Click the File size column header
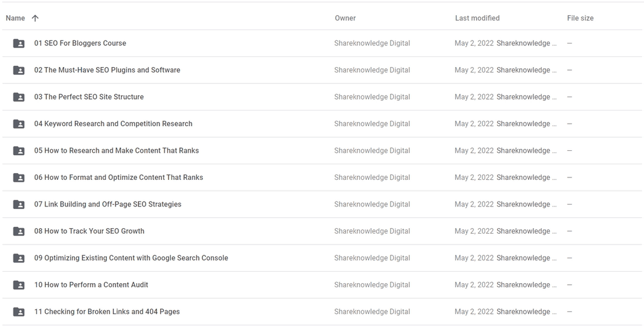Screen dimensions: 644x332 (x=580, y=18)
